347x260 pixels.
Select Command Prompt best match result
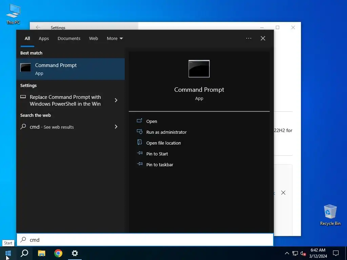[70, 69]
